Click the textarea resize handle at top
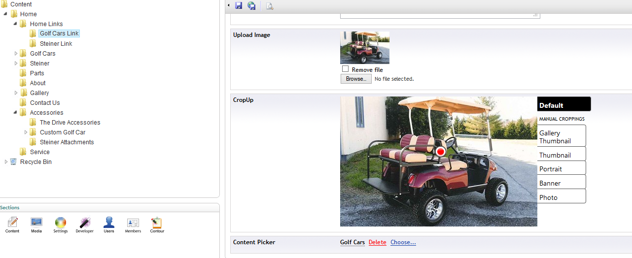The height and width of the screenshot is (258, 632). [x=535, y=15]
